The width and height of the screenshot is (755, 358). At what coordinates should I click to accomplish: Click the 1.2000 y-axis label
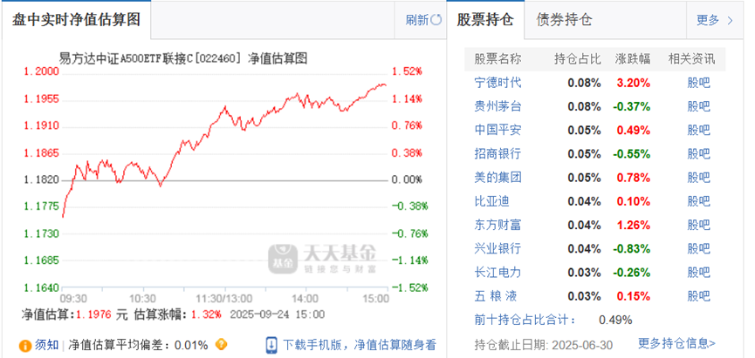click(41, 71)
